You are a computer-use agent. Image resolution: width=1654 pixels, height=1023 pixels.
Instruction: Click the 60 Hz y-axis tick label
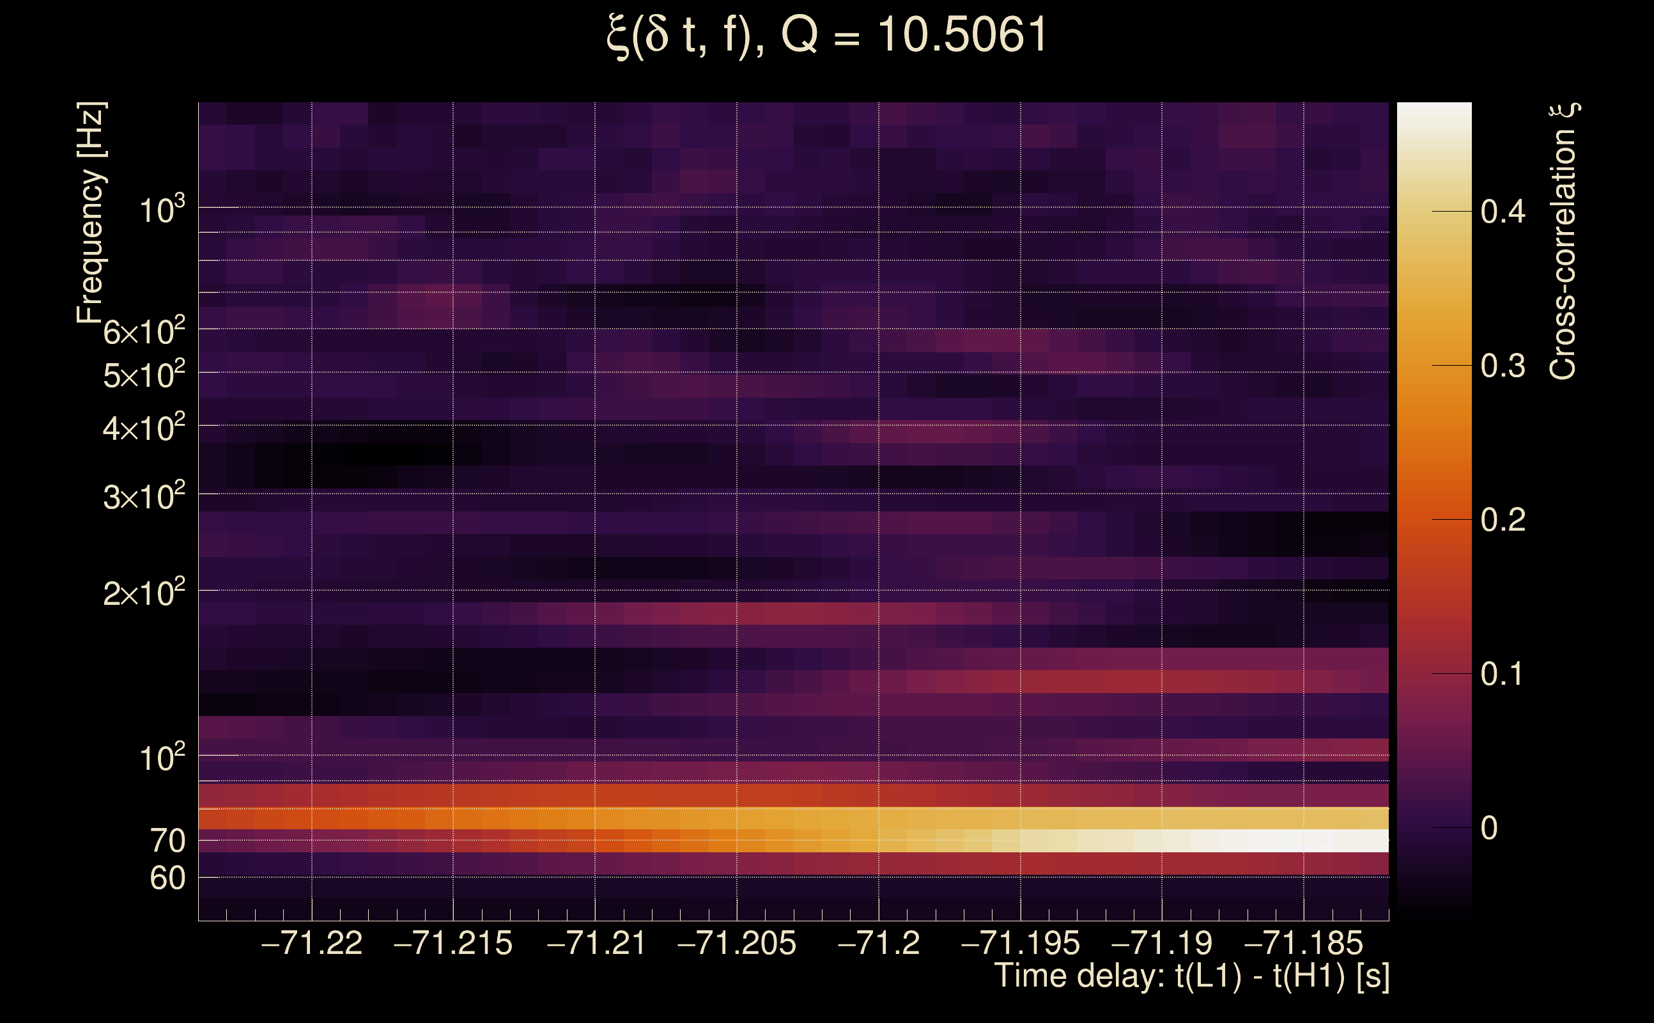(x=167, y=879)
